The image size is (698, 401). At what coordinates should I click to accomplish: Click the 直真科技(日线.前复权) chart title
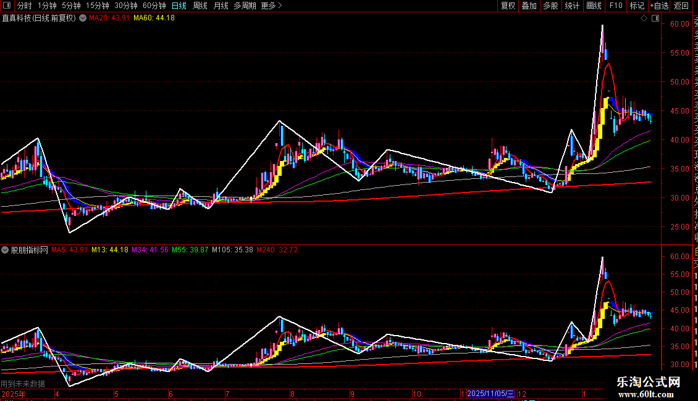39,19
